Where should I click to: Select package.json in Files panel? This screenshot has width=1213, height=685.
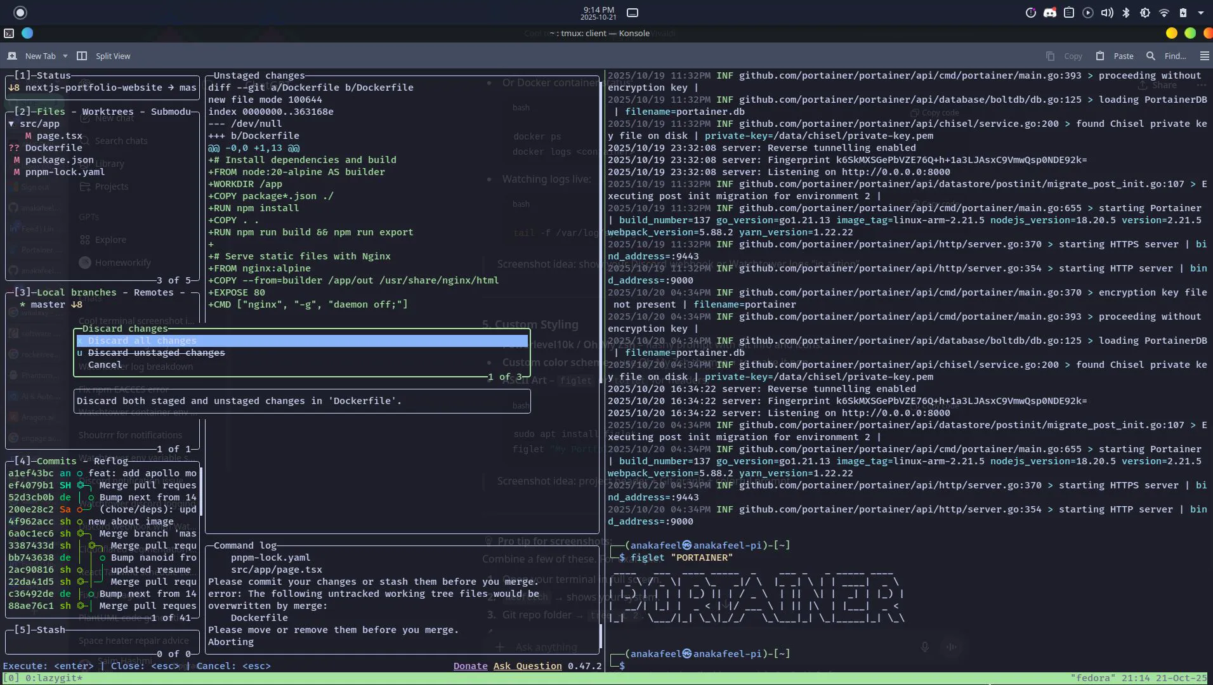pos(60,160)
